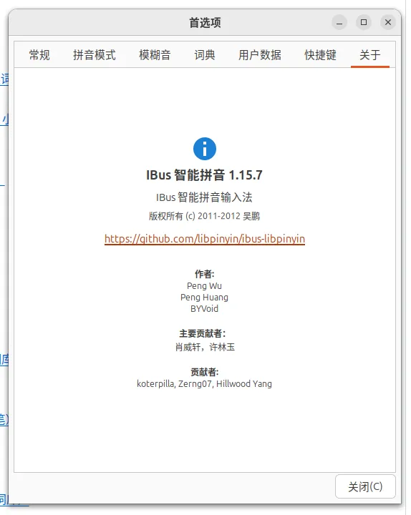The height and width of the screenshot is (515, 411).
Task: Minimize the 首选项 window
Action: click(339, 22)
